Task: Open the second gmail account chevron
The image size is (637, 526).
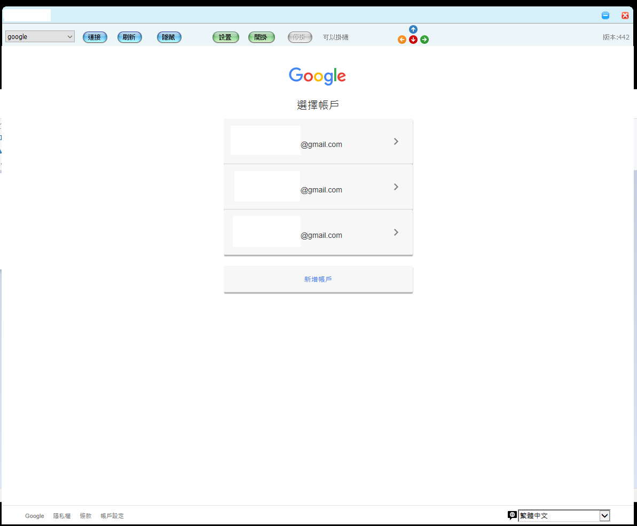Action: coord(396,187)
